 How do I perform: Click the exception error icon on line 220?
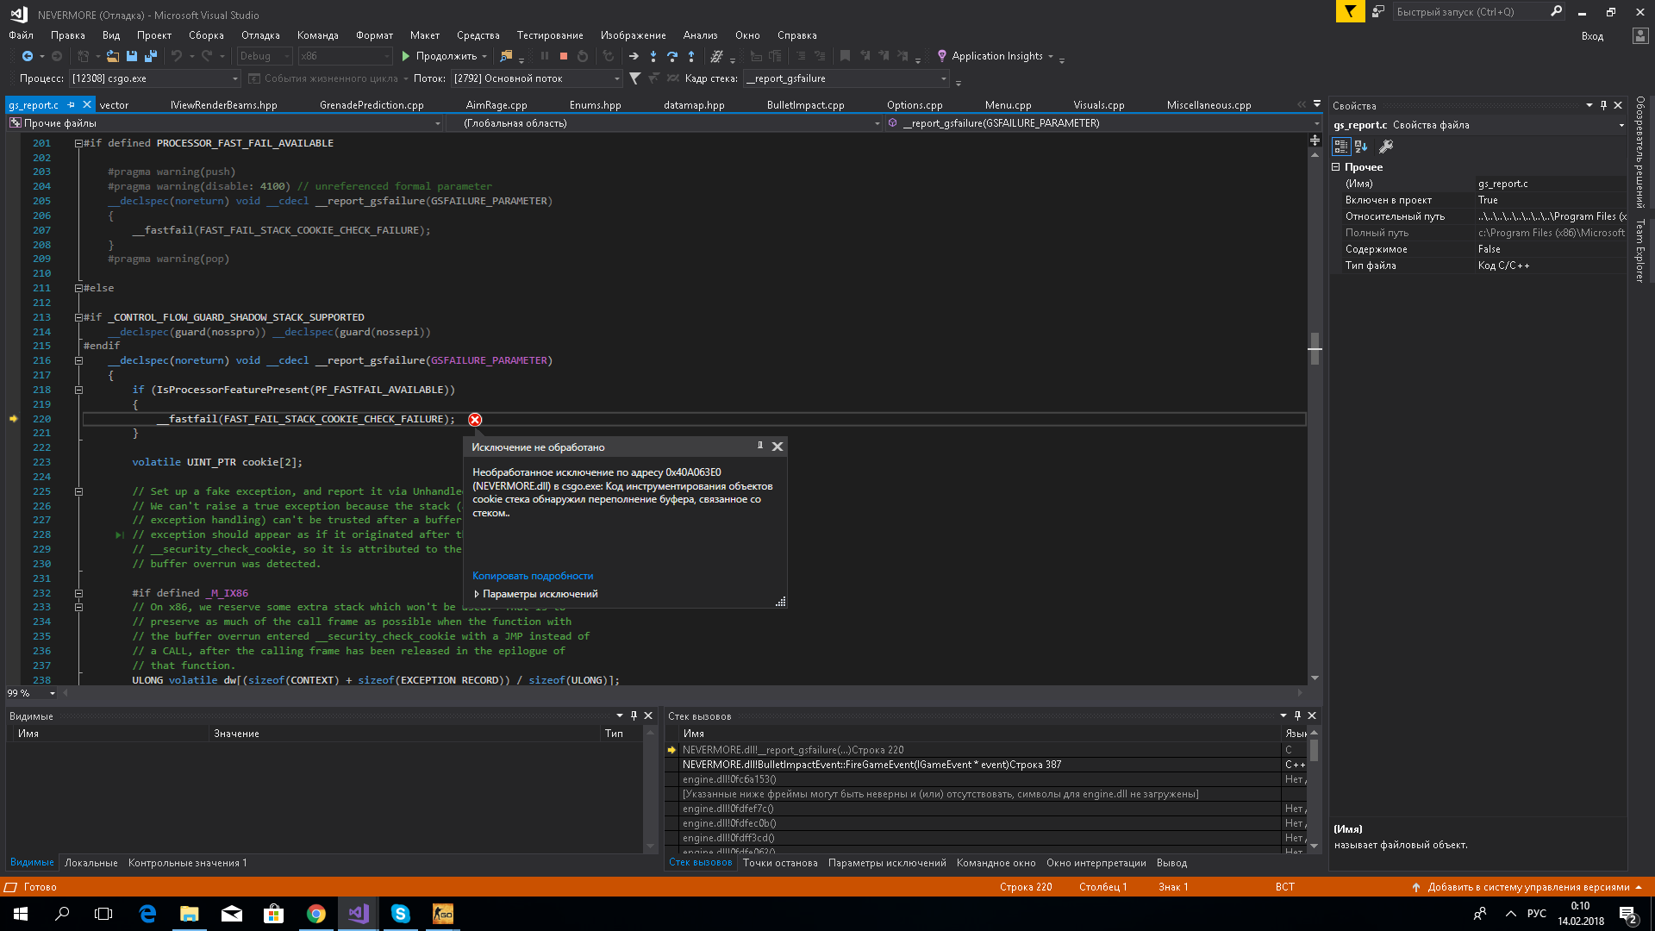click(475, 420)
